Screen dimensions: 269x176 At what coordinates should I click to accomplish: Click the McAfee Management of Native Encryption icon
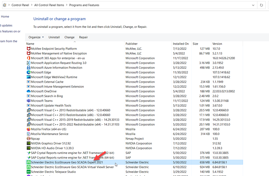pos(29,53)
